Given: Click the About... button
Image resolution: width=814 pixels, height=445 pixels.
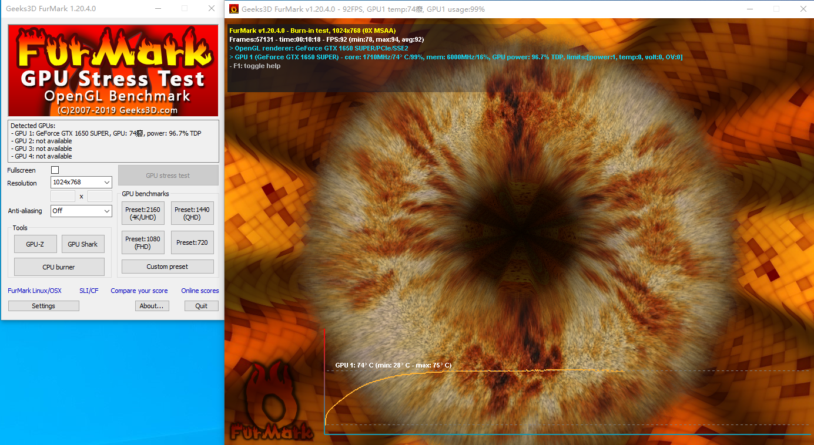Looking at the screenshot, I should [152, 306].
